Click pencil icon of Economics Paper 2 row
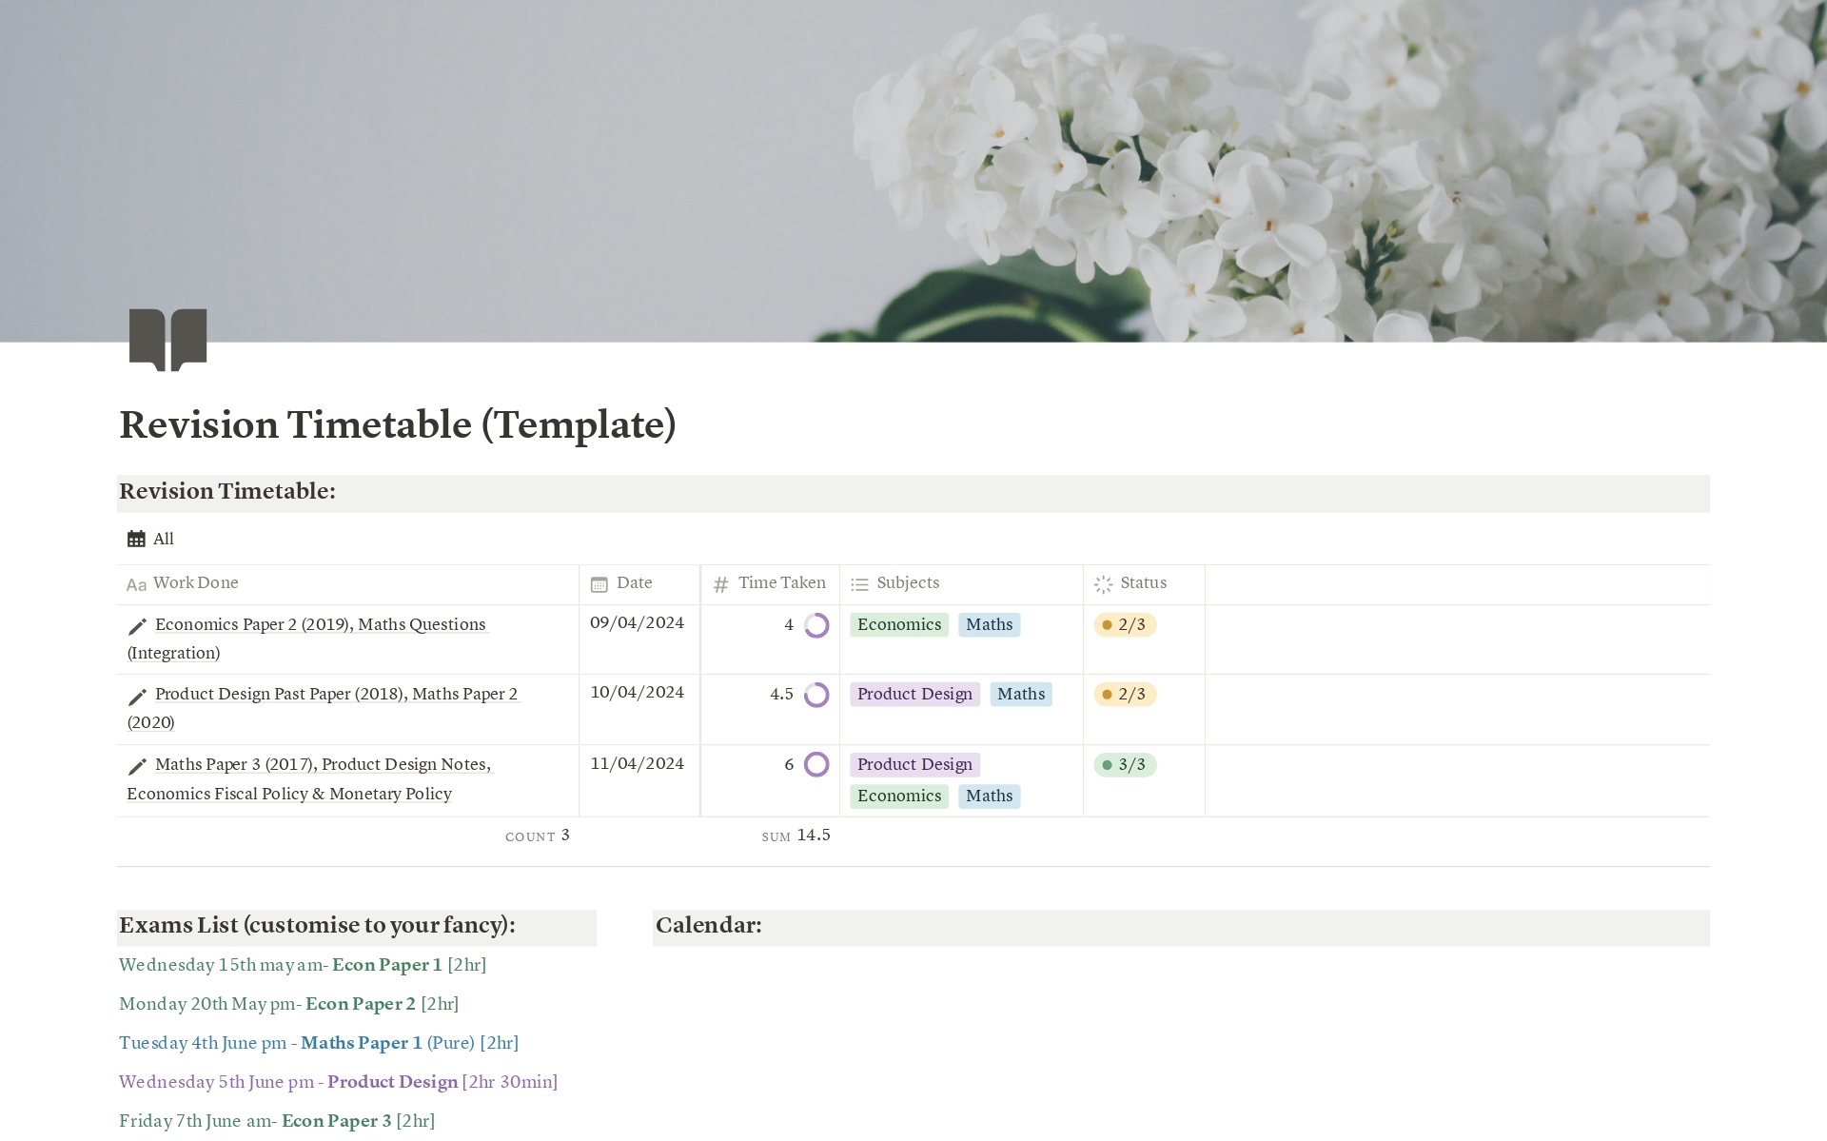 pyautogui.click(x=137, y=626)
